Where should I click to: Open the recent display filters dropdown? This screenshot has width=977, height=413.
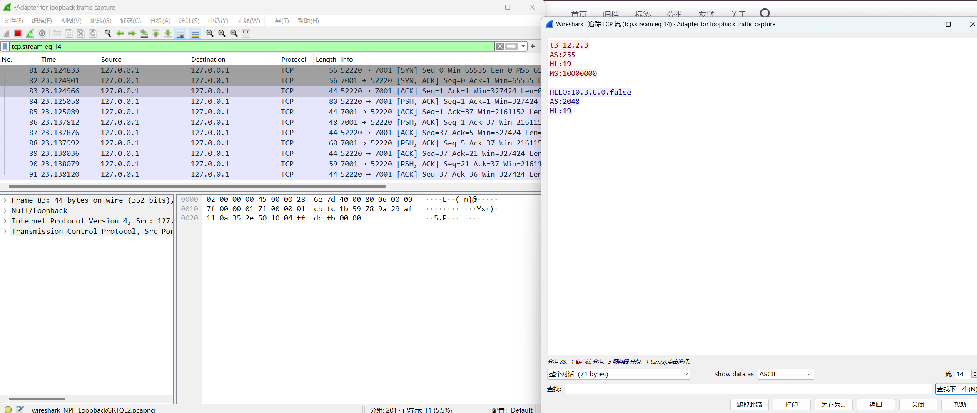523,46
